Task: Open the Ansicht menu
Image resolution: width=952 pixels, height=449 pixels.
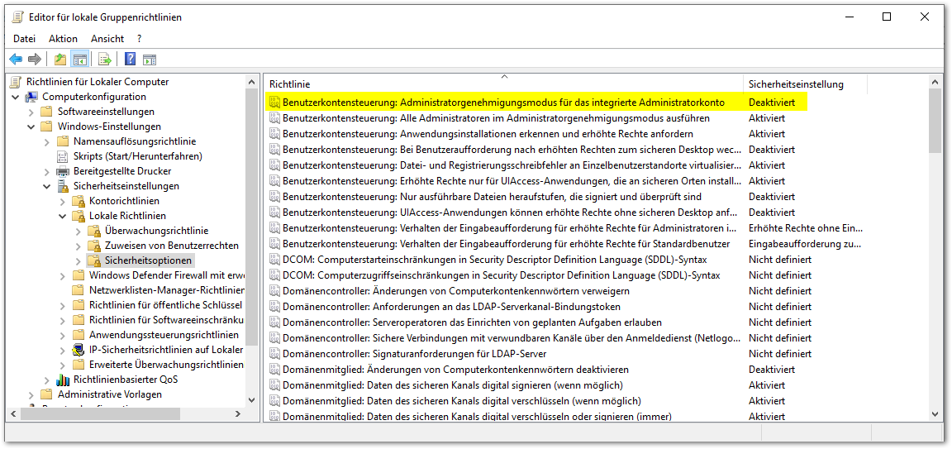Action: coord(107,38)
